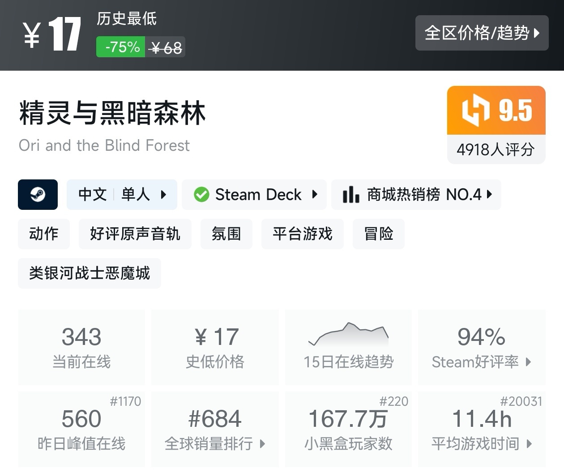The width and height of the screenshot is (564, 472).
Task: Open the 15日在线趋势 sparkline chart
Action: coord(348,347)
